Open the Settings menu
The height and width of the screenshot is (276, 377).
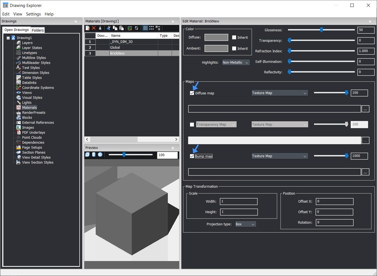pyautogui.click(x=33, y=14)
